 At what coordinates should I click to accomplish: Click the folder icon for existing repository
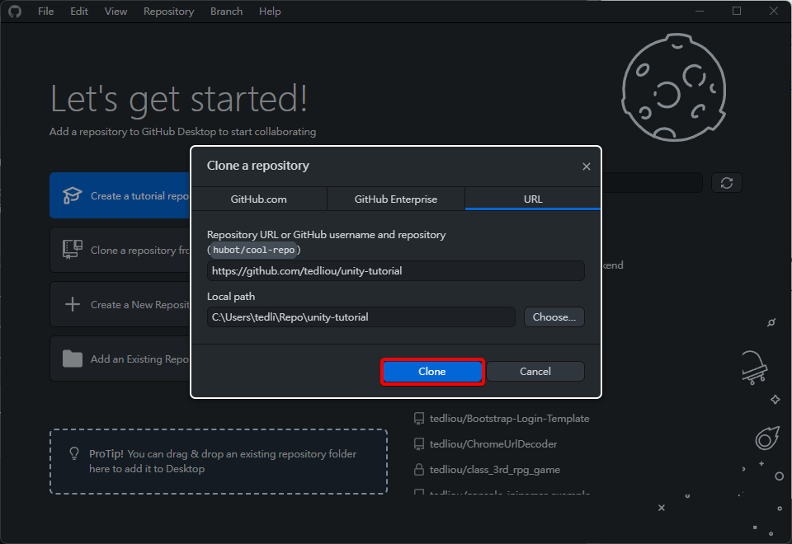coord(73,359)
